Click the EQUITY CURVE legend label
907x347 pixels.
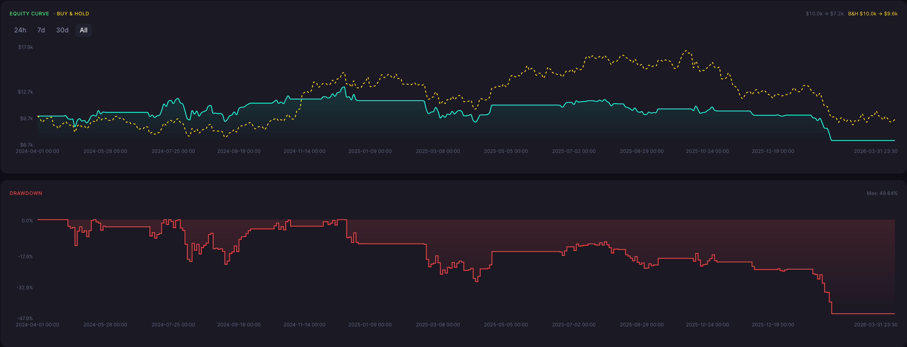click(29, 14)
